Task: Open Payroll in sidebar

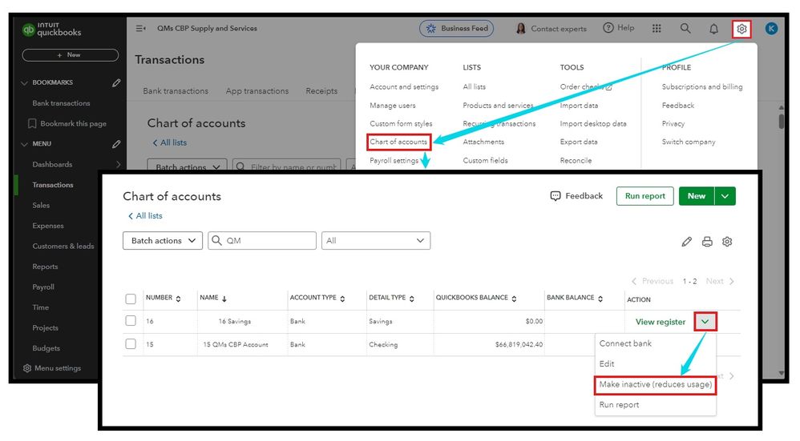Action: point(43,287)
